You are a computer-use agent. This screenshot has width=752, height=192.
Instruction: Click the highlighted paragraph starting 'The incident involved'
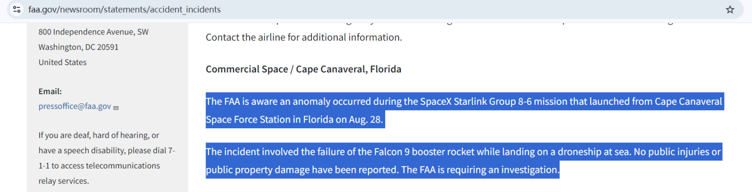tap(464, 161)
